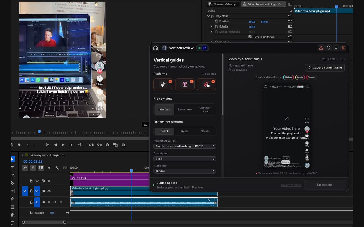Click the Mark Out brace icon
The width and height of the screenshot is (364, 227).
[x=35, y=145]
